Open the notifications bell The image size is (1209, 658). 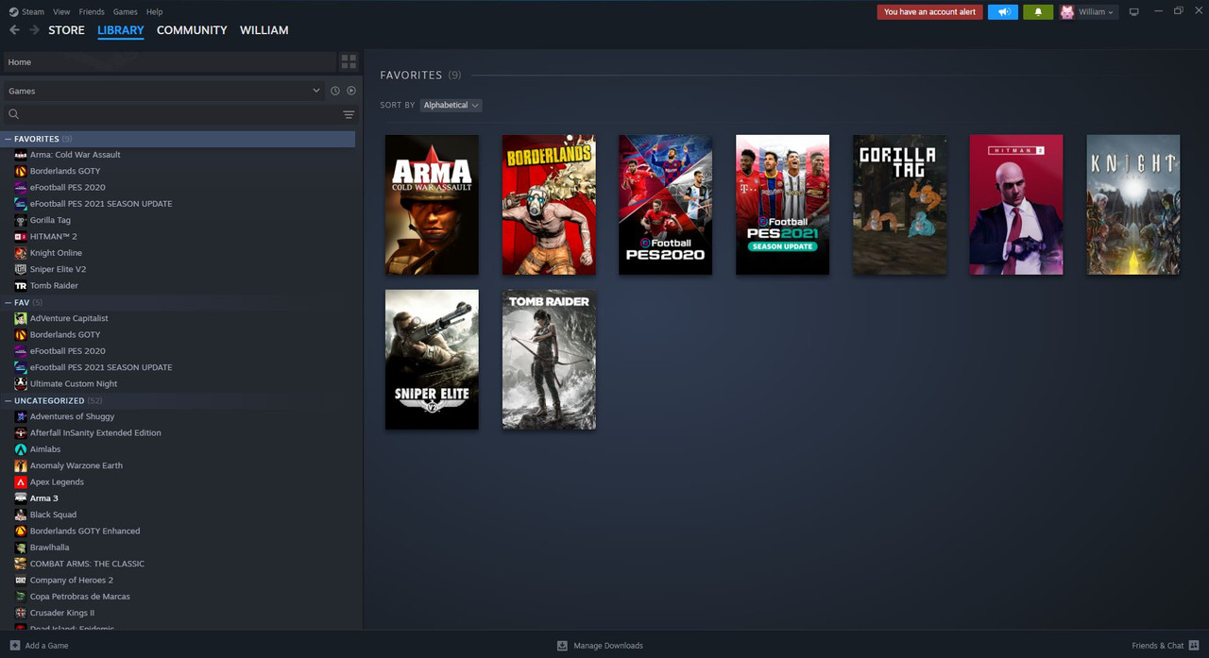1038,12
